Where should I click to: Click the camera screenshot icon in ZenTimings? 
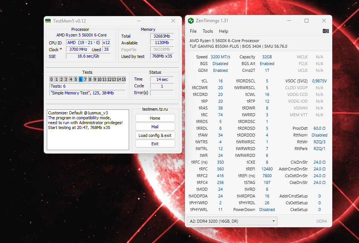point(325,31)
